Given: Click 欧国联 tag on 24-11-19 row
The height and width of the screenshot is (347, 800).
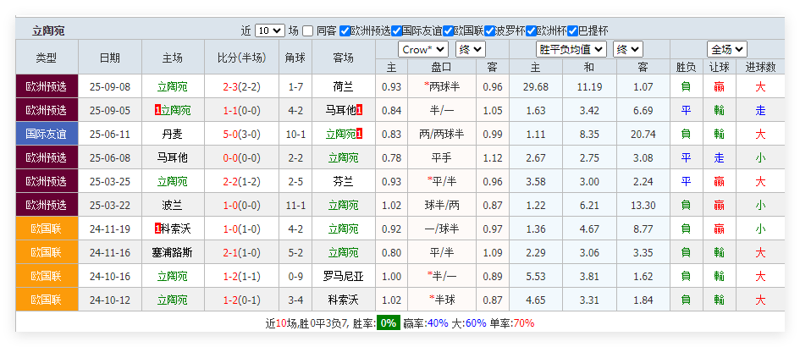Looking at the screenshot, I should (x=47, y=229).
